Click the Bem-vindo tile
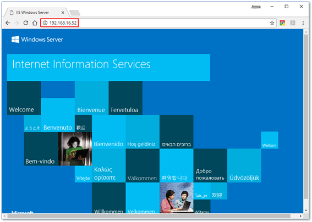 pos(41,149)
